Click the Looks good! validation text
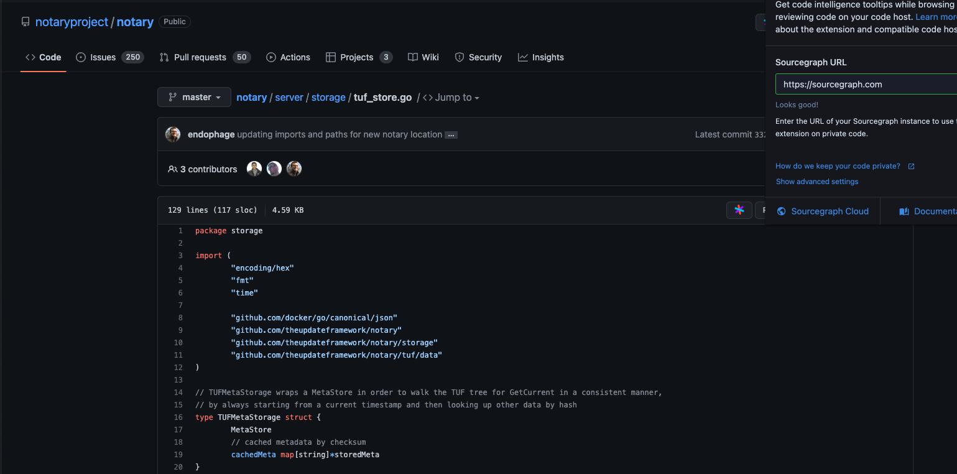957x474 pixels. point(797,105)
